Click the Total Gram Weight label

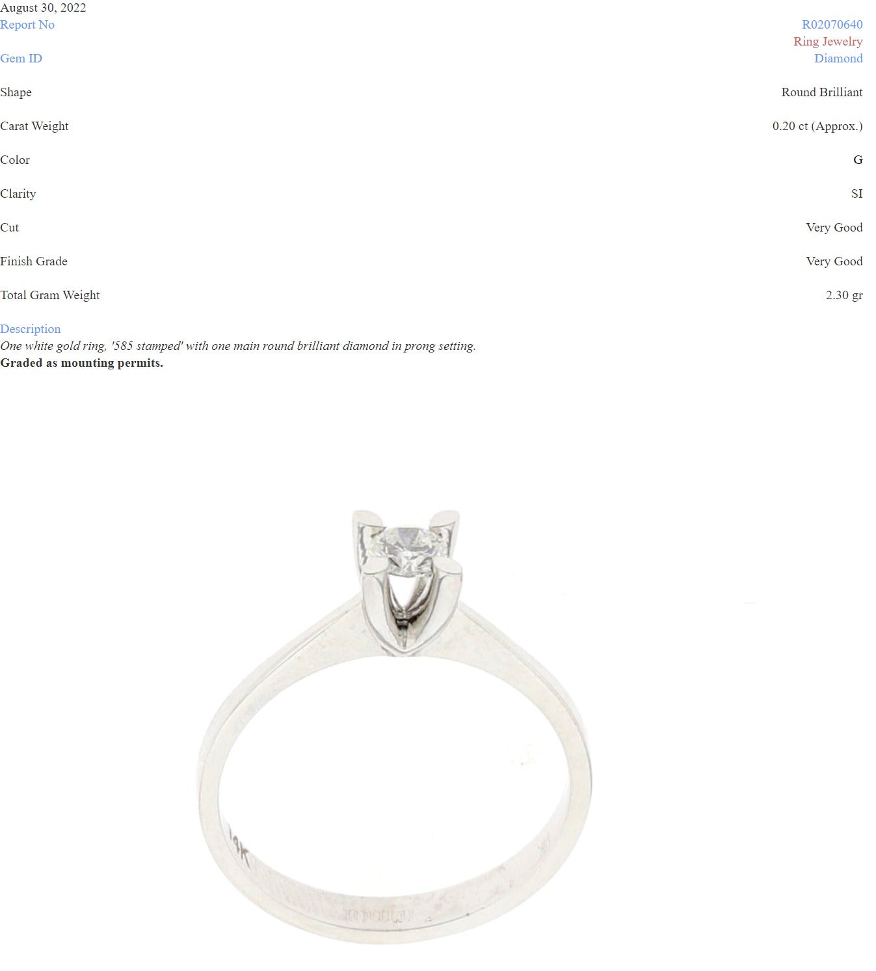click(x=50, y=295)
